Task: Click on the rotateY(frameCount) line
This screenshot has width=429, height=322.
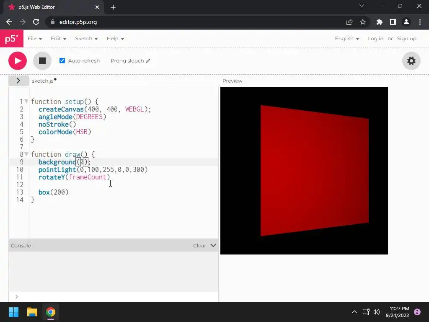Action: coord(74,177)
